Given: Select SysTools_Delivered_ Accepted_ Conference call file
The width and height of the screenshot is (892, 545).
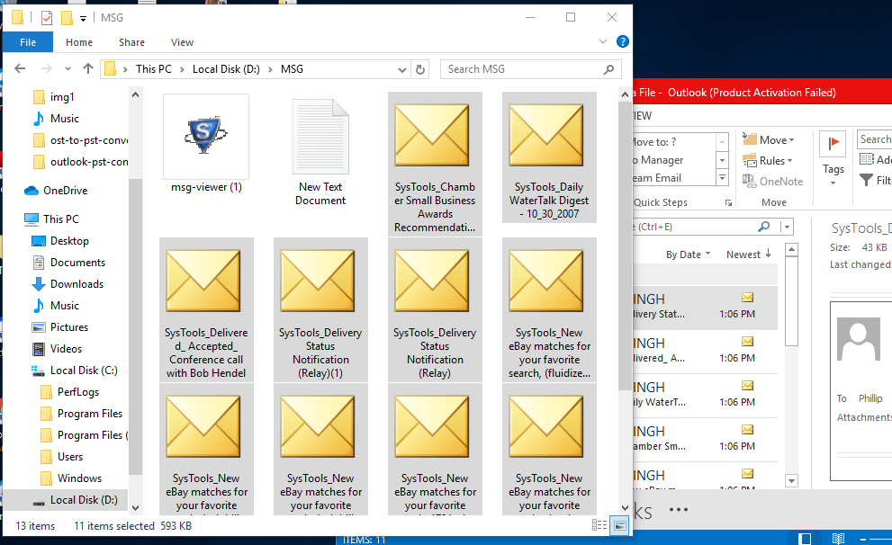Looking at the screenshot, I should (x=206, y=309).
